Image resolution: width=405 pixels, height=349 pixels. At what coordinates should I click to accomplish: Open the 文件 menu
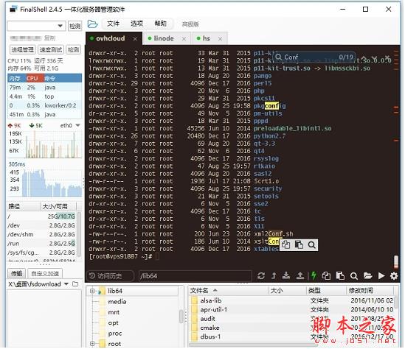pos(113,24)
